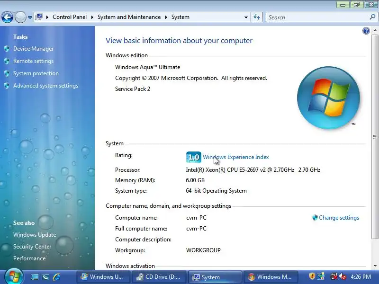This screenshot has height=284, width=379.
Task: Open the recent pages dropdown arrow
Action: point(30,18)
